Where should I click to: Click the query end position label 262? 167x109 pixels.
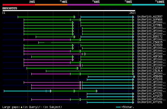coord(132,13)
